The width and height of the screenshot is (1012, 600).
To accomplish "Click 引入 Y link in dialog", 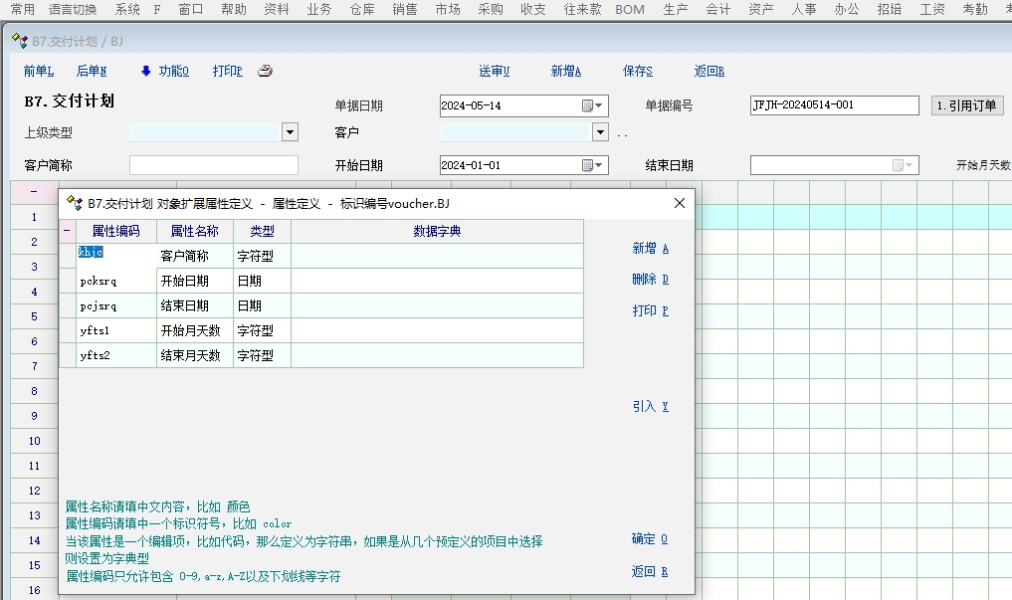I will coord(650,407).
